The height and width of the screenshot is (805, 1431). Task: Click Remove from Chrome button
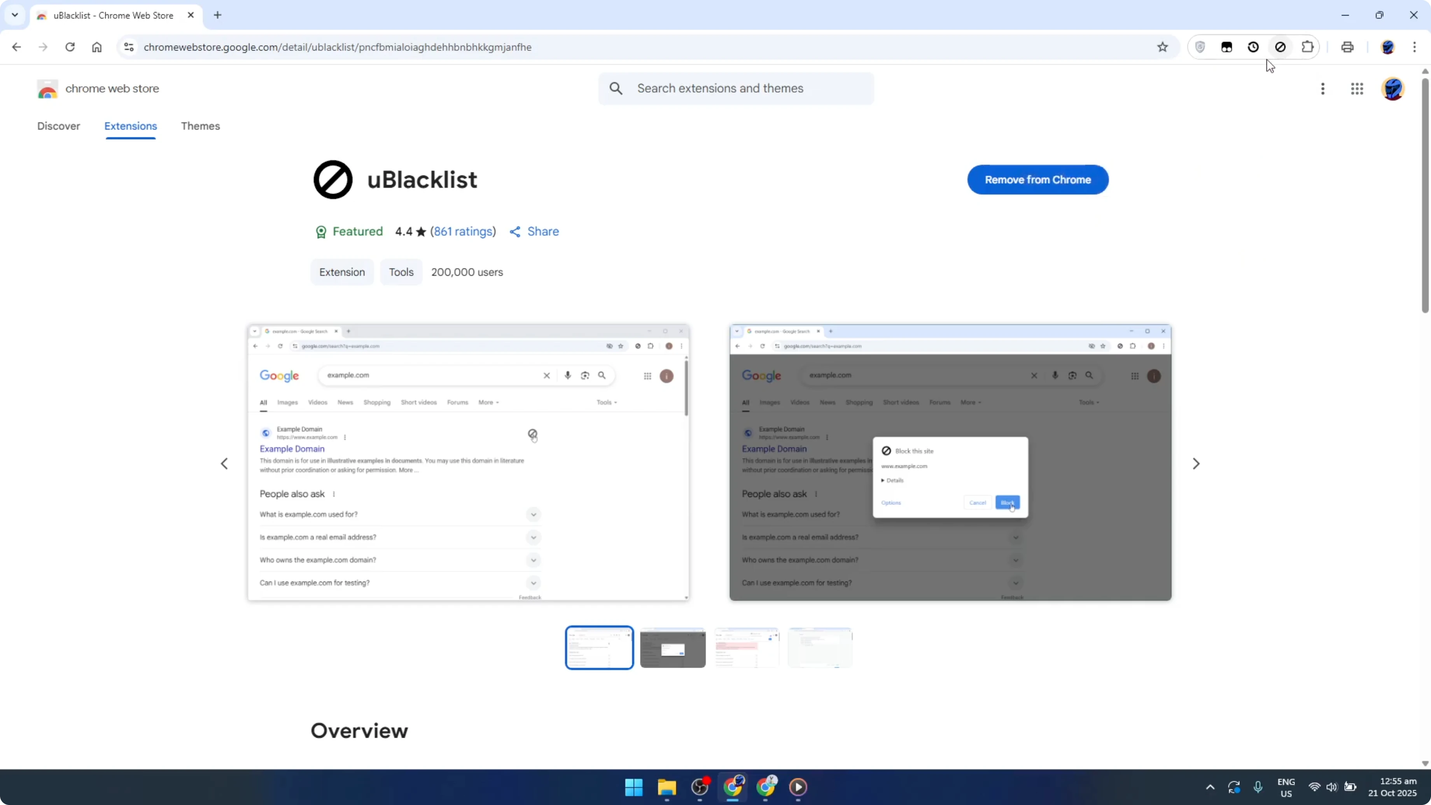coord(1038,179)
